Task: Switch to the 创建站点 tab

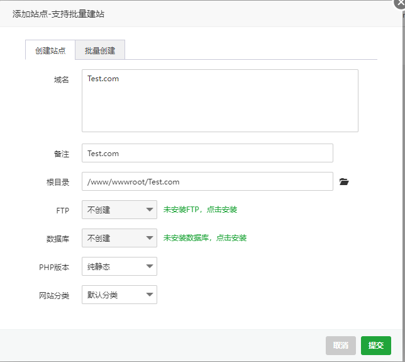Action: pos(50,50)
